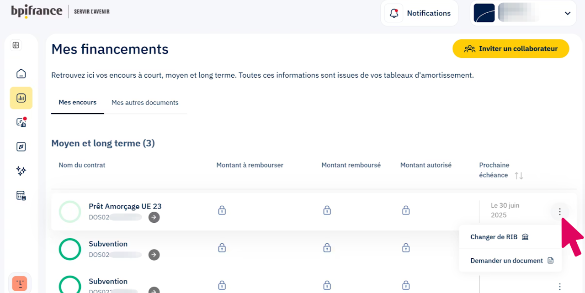This screenshot has height=293, width=585.
Task: Click Inviter un collaborateur button
Action: 511,48
